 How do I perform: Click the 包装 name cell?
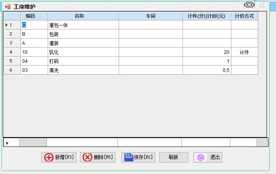pyautogui.click(x=83, y=34)
